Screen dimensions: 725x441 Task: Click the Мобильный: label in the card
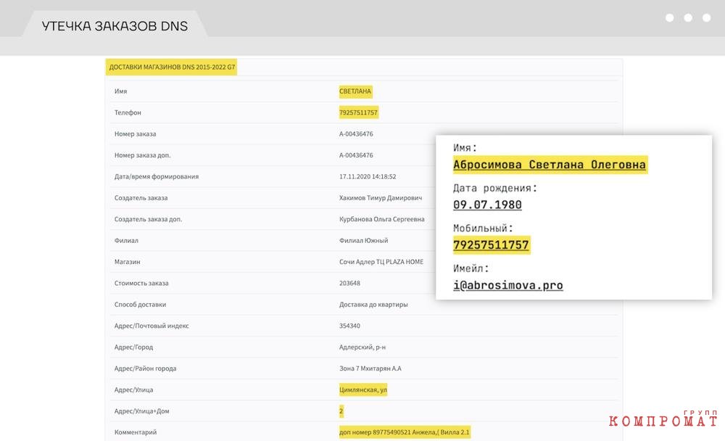click(483, 228)
